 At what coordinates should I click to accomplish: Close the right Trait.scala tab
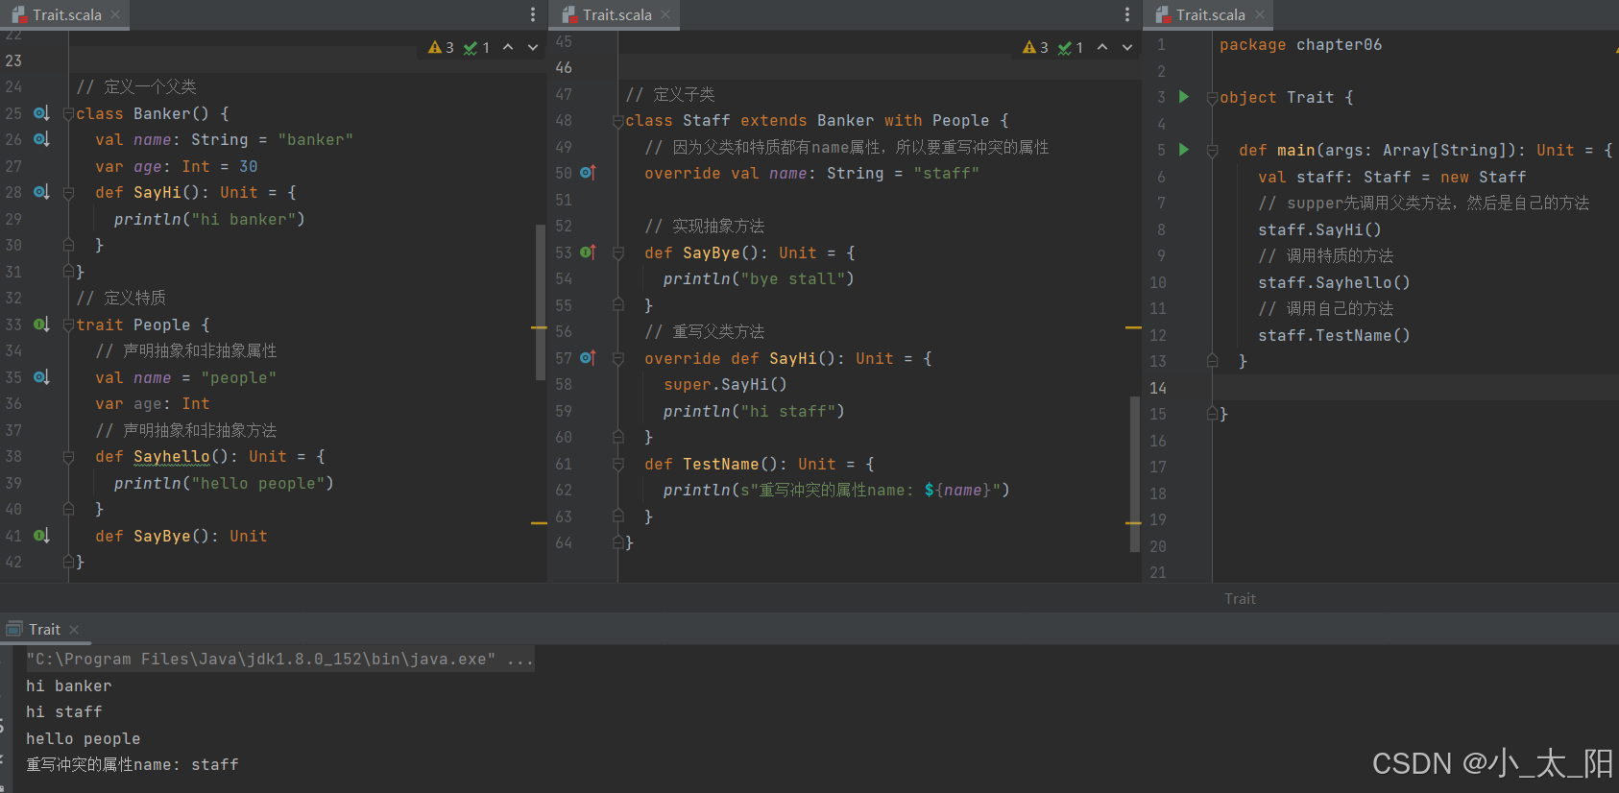pyautogui.click(x=1259, y=14)
